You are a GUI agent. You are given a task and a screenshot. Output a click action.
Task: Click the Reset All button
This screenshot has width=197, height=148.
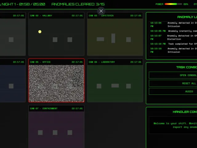[173, 83]
